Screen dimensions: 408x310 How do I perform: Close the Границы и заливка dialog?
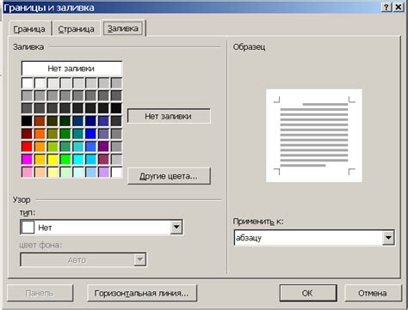(399, 7)
